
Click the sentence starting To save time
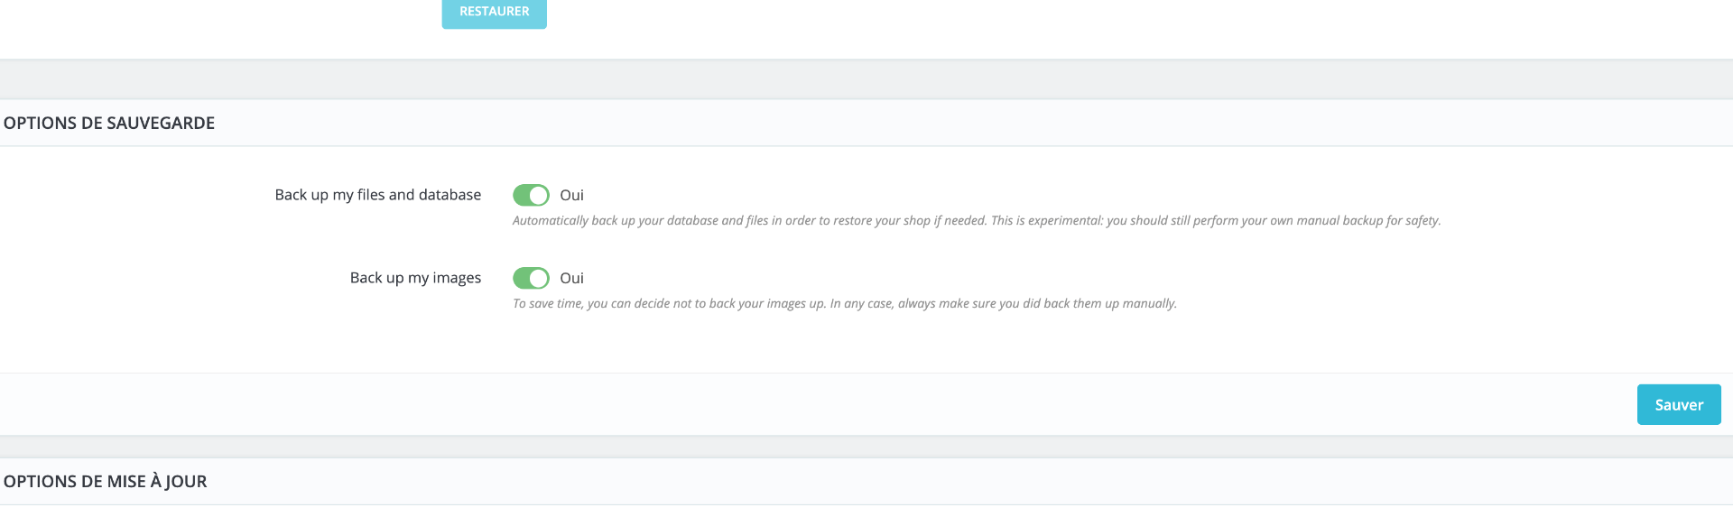tap(669, 304)
